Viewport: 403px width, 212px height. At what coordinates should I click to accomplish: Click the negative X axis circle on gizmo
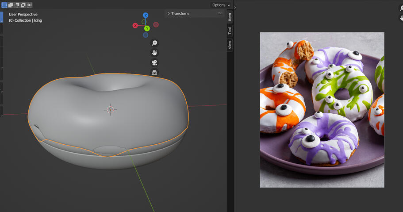156,25
